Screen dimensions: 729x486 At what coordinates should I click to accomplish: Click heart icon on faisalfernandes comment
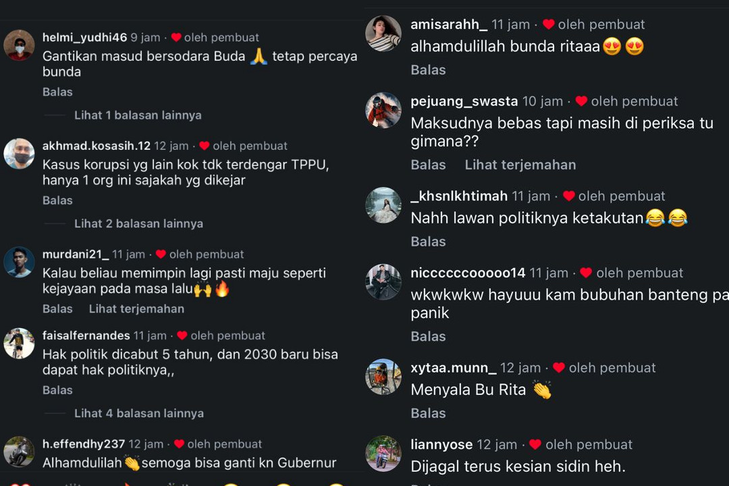(182, 335)
